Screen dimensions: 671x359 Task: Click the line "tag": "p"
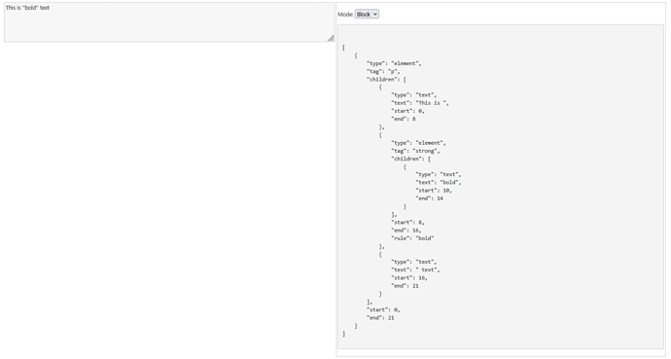pyautogui.click(x=383, y=71)
